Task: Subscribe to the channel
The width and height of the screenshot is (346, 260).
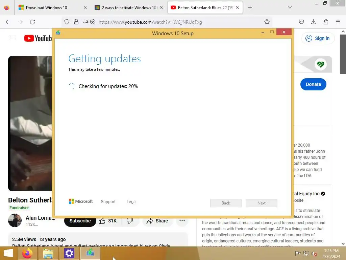Action: pyautogui.click(x=80, y=221)
